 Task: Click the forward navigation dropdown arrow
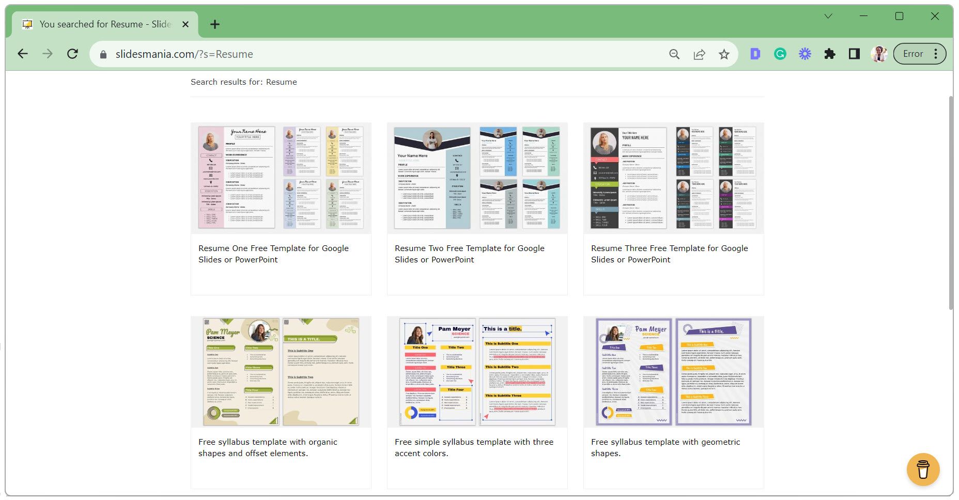click(x=48, y=54)
